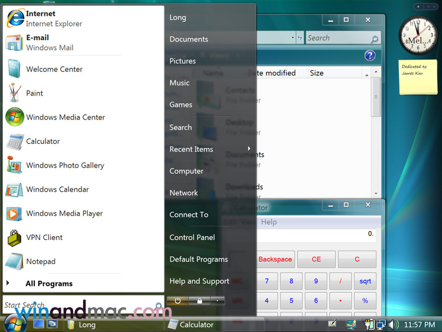The width and height of the screenshot is (442, 332).
Task: Click the Start Search input field
Action: click(x=77, y=305)
